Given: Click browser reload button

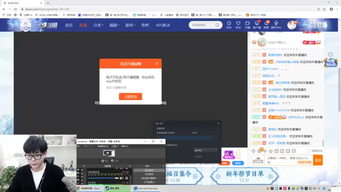Looking at the screenshot, I should [15, 9].
